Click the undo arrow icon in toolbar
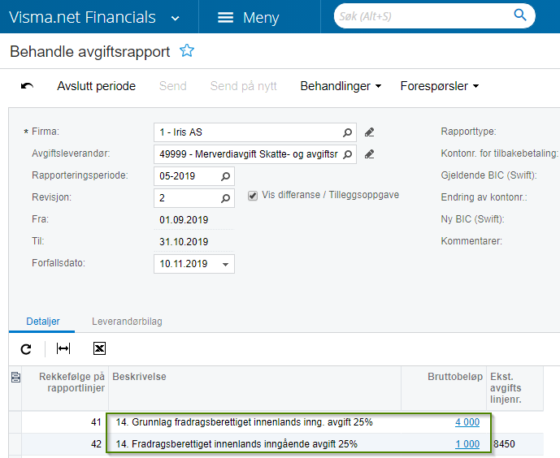 point(27,86)
